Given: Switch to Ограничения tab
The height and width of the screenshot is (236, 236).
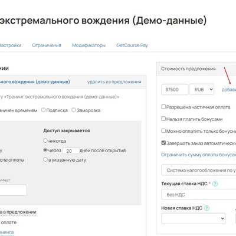Looking at the screenshot, I should [47, 45].
